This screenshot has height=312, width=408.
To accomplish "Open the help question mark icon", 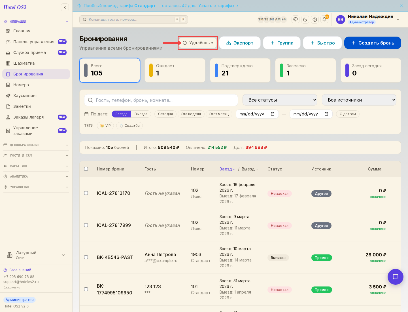I will click(315, 20).
